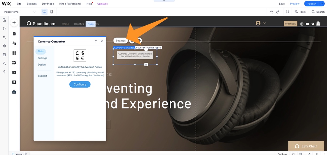The width and height of the screenshot is (327, 155).
Task: Click Home in site navigation
Action: click(x=65, y=24)
